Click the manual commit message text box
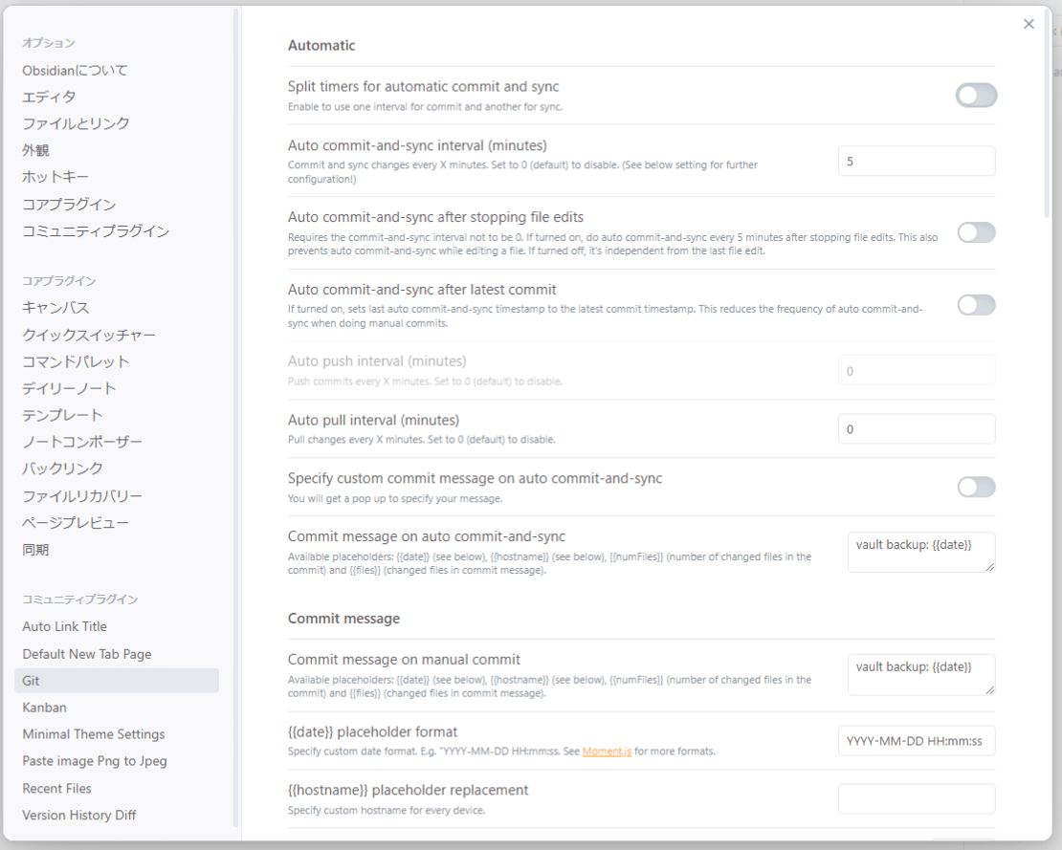Screen dimensions: 1062x850 (x=919, y=674)
